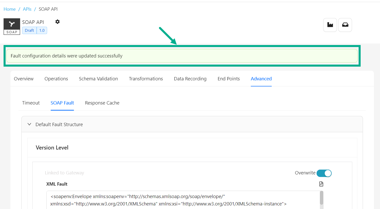Viewport: 380px width, 209px height.
Task: Turn off the Overwrite toggle
Action: tap(324, 173)
